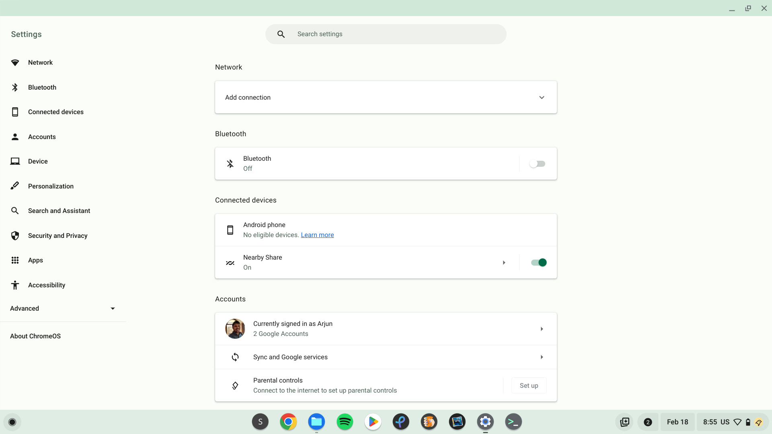Select the Bluetooth sidebar entry
This screenshot has width=772, height=434.
(x=42, y=87)
